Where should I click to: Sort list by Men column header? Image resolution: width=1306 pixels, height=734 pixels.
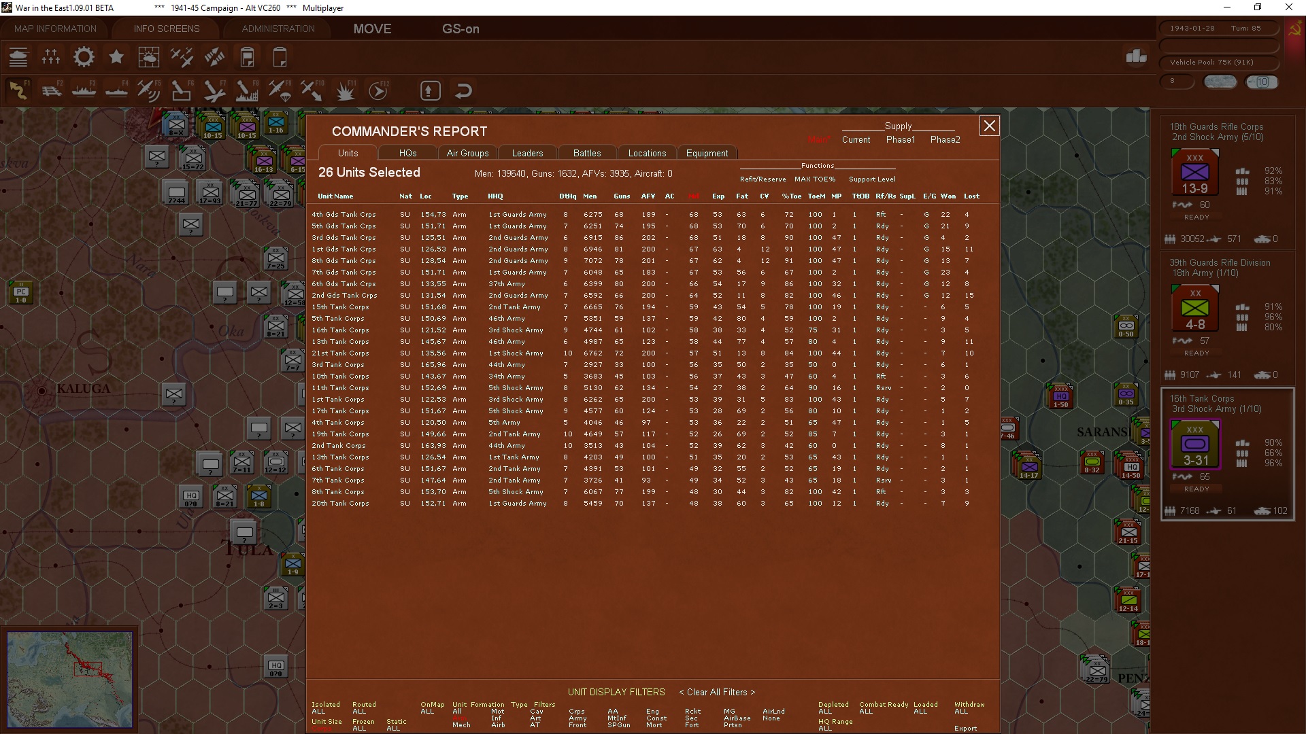pos(590,196)
